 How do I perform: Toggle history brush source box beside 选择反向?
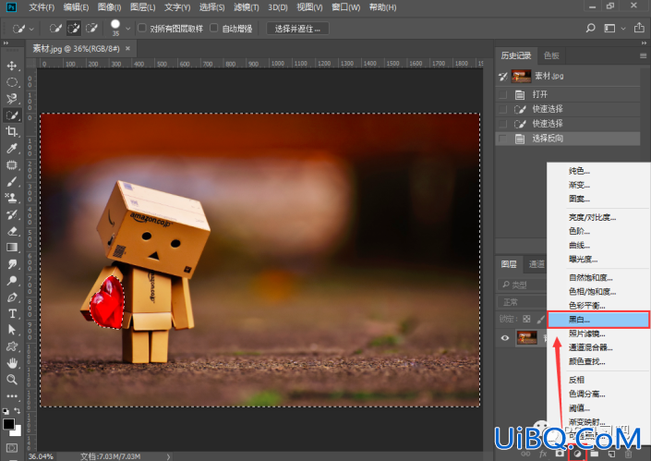click(502, 139)
